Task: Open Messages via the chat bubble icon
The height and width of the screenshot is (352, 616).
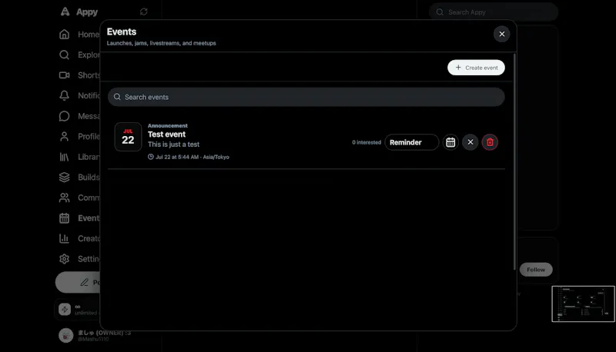Action: tap(65, 116)
